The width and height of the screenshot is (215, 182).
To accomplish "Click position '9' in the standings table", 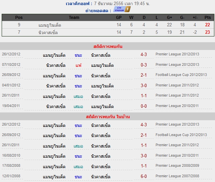I will click(19, 25).
